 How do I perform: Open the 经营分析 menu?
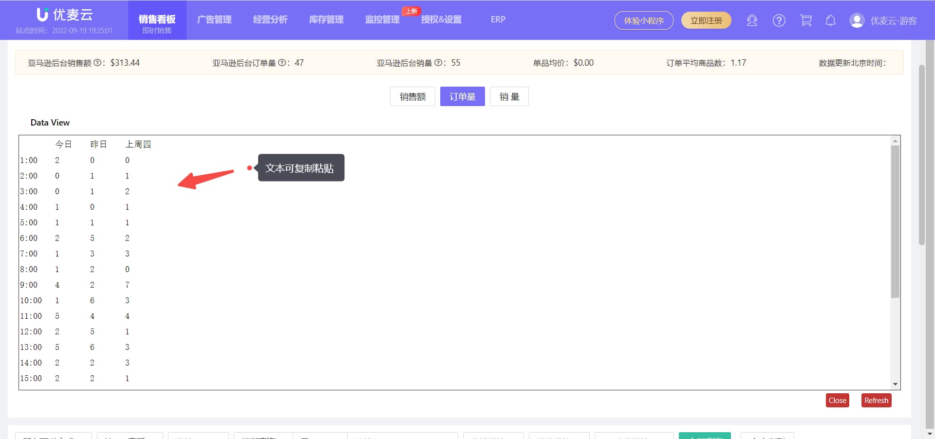click(x=270, y=19)
